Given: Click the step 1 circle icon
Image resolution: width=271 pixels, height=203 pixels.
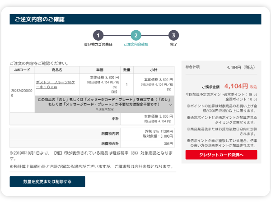Looking at the screenshot, I should coord(98,35).
